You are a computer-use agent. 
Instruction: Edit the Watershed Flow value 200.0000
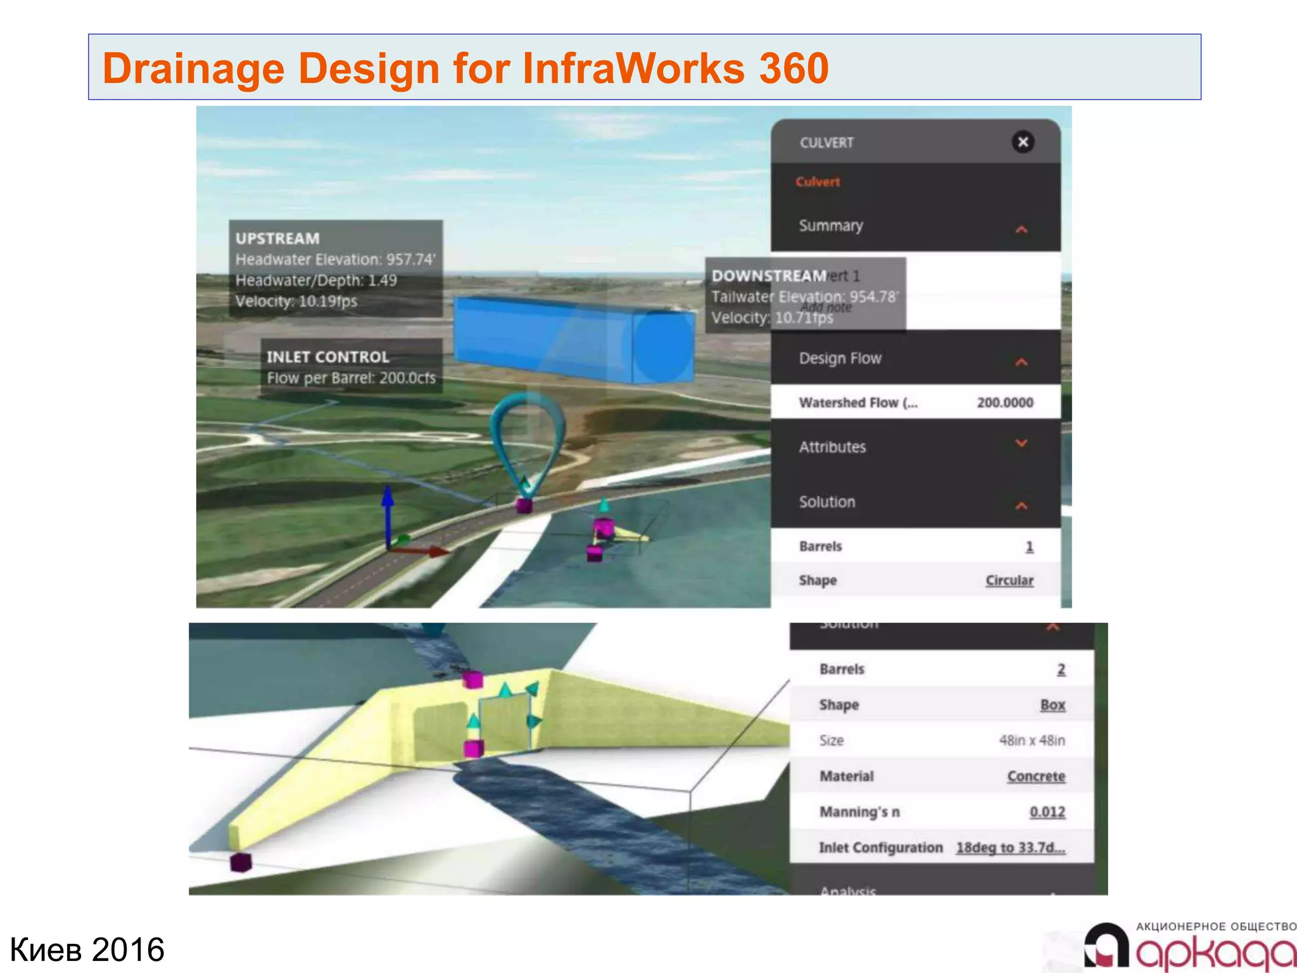tap(1004, 402)
